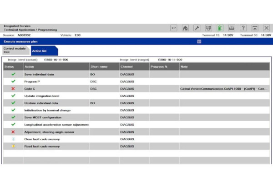This screenshot has width=273, height=188.
Task: Click the Status column header
Action: click(x=10, y=66)
